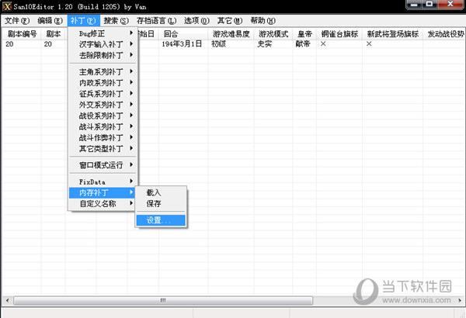Image resolution: width=466 pixels, height=318 pixels.
Task: Click the 回合 column header
Action: (183, 34)
